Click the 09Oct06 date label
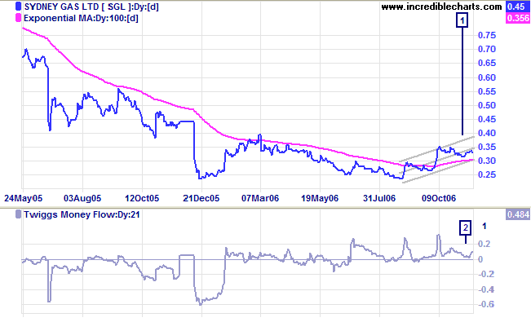Image resolution: width=531 pixels, height=322 pixels. click(x=439, y=198)
